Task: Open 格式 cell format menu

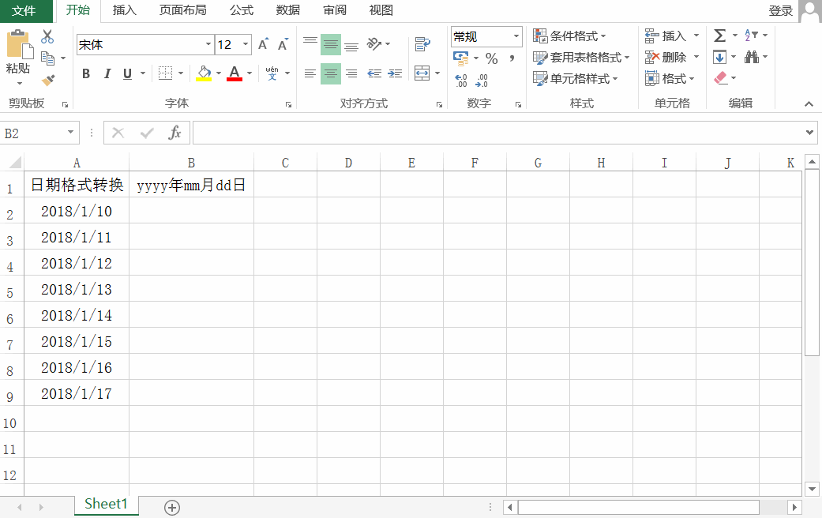Action: tap(670, 79)
